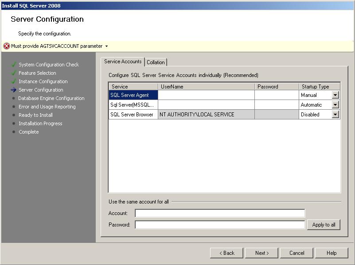Click UserName cell for Sql Server(MSSQL...) row

click(206, 105)
